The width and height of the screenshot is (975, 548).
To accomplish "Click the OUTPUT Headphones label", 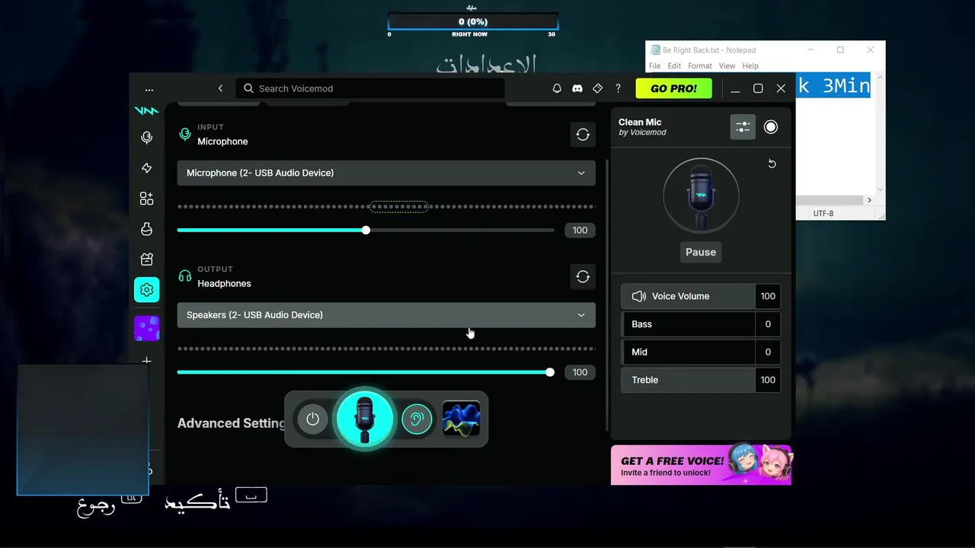I will point(224,276).
